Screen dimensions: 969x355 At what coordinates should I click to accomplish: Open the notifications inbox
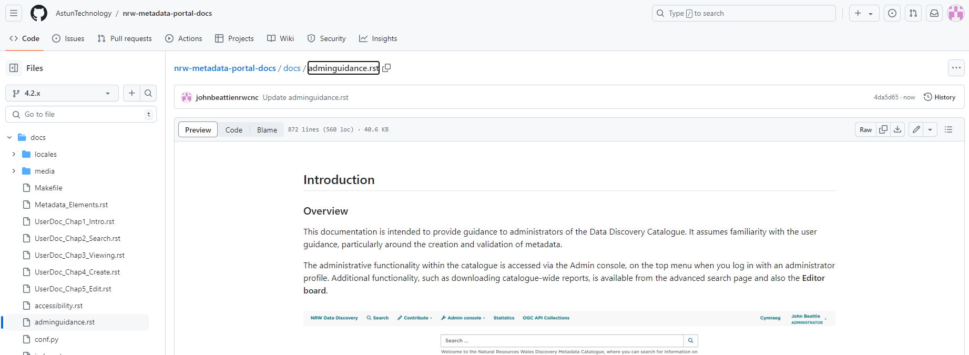point(934,13)
